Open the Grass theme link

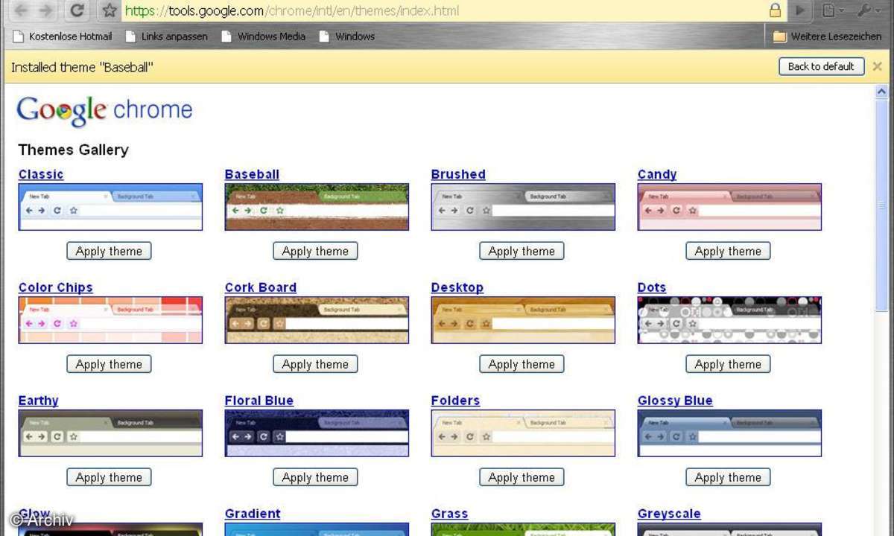click(449, 514)
